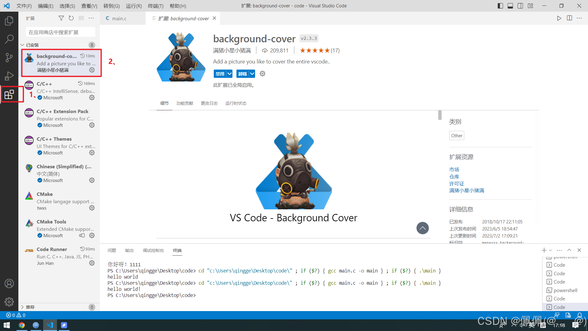Click the Run play icon in the editor title bar

(x=559, y=18)
